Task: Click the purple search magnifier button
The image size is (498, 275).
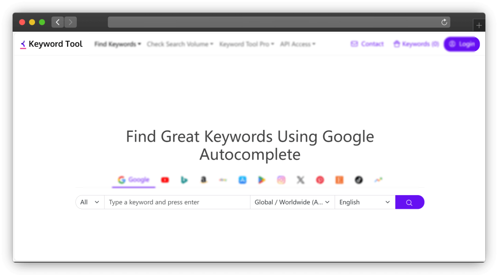Action: (x=409, y=202)
